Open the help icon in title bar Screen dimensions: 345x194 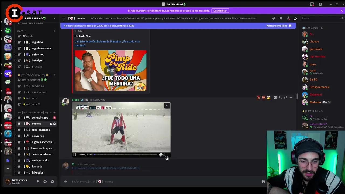coord(320,4)
